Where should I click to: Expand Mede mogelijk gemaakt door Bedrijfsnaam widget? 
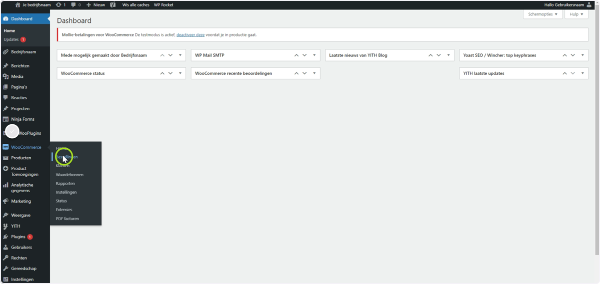pyautogui.click(x=180, y=55)
